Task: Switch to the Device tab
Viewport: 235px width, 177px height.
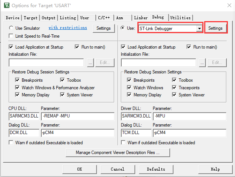Action: pyautogui.click(x=13, y=18)
